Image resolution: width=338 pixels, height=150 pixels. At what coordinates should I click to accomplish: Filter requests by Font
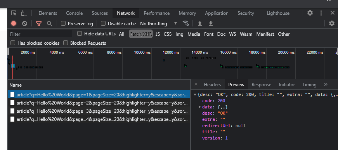[209, 34]
